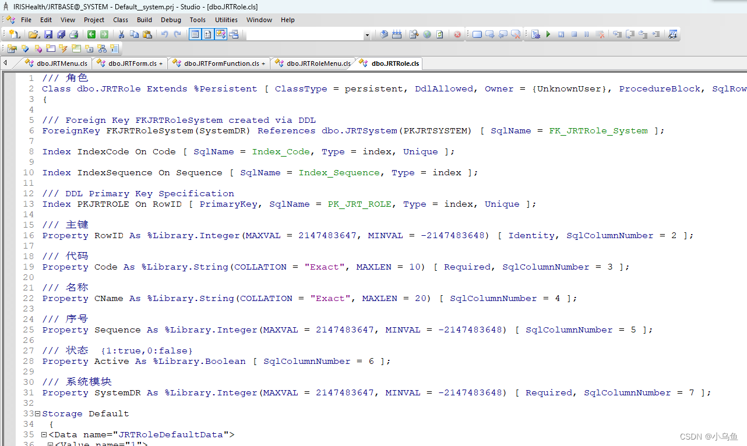Switch to dbo.JRTMenu.cls tab

(x=57, y=63)
